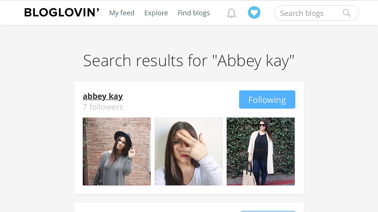Click the magnifying glass search icon
This screenshot has height=212, width=378.
346,13
